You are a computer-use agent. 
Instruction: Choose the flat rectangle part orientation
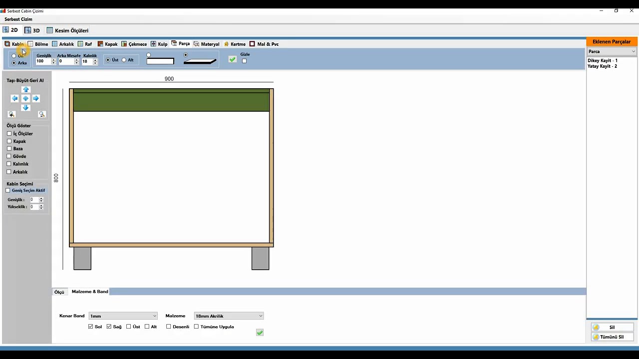pos(148,55)
